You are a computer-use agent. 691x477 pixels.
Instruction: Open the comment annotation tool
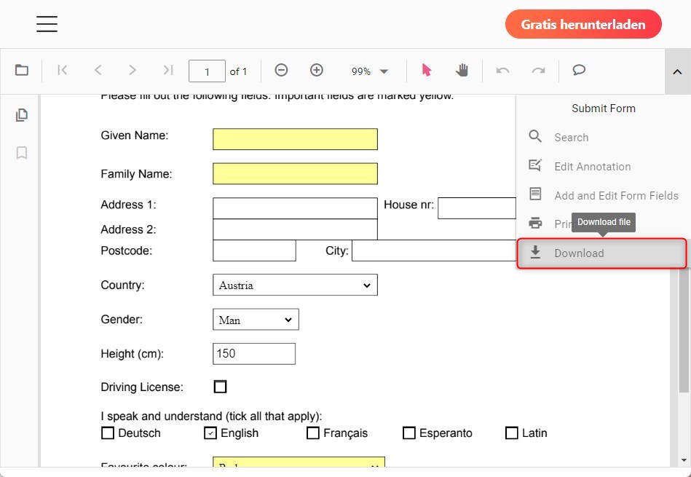[x=578, y=70]
